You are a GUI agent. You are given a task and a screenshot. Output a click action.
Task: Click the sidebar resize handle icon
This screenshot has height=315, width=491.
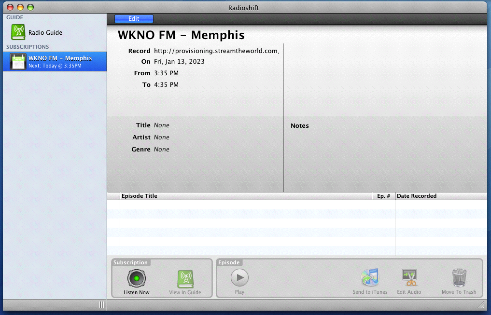coord(102,305)
